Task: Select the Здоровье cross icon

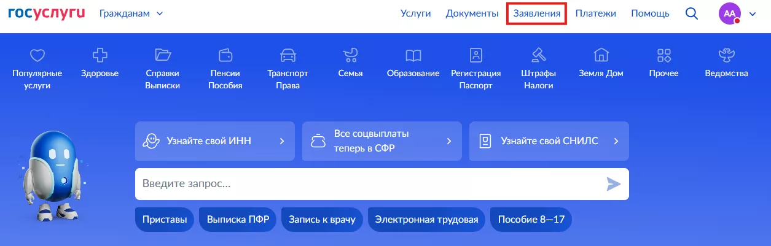Action: [100, 56]
